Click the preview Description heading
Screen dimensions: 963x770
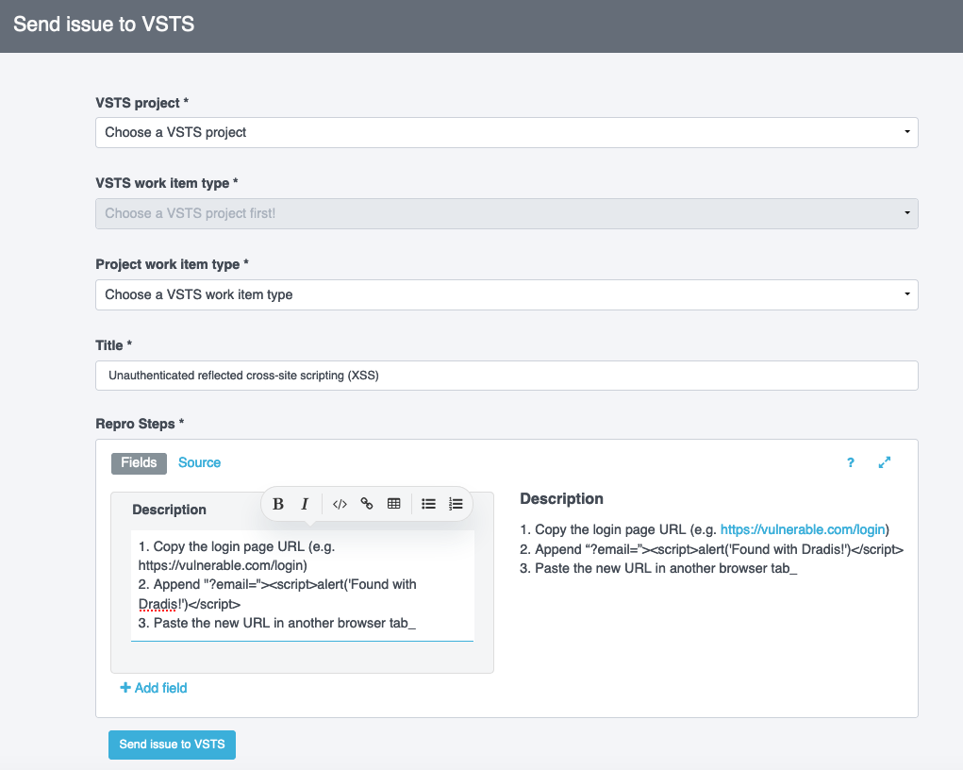562,498
